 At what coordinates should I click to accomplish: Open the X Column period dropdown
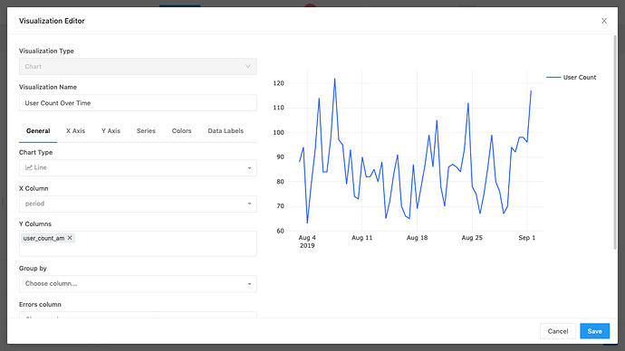click(x=138, y=204)
